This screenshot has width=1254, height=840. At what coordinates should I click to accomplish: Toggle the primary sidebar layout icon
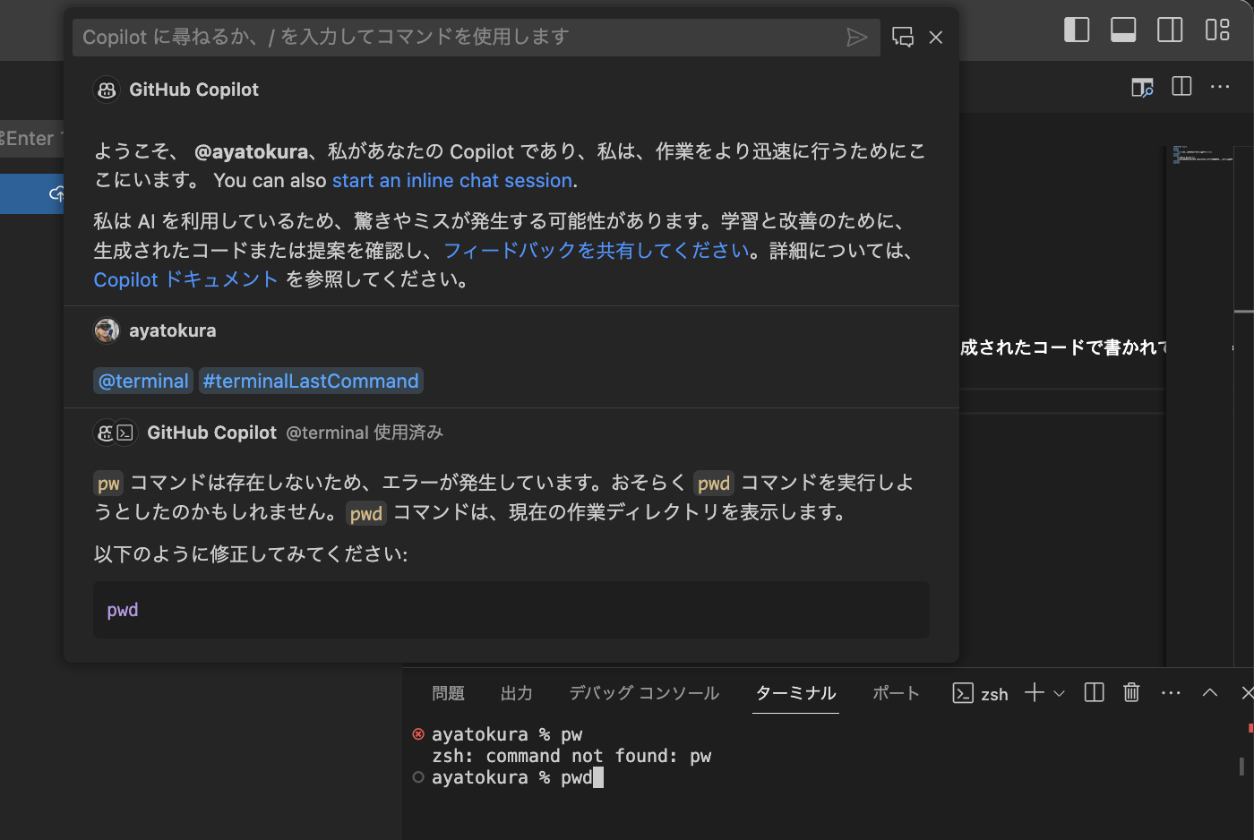pos(1077,30)
